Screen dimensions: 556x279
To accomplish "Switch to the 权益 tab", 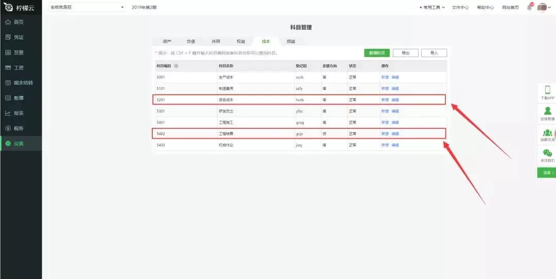I will tap(241, 42).
